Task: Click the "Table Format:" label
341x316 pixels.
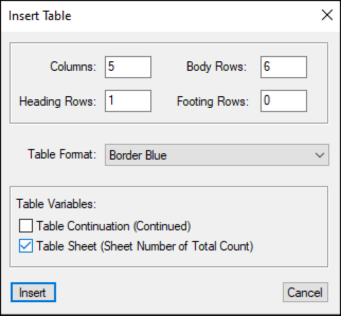Action: click(62, 155)
